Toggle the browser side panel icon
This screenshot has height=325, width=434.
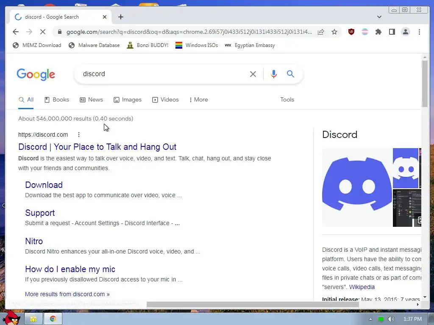pyautogui.click(x=392, y=32)
